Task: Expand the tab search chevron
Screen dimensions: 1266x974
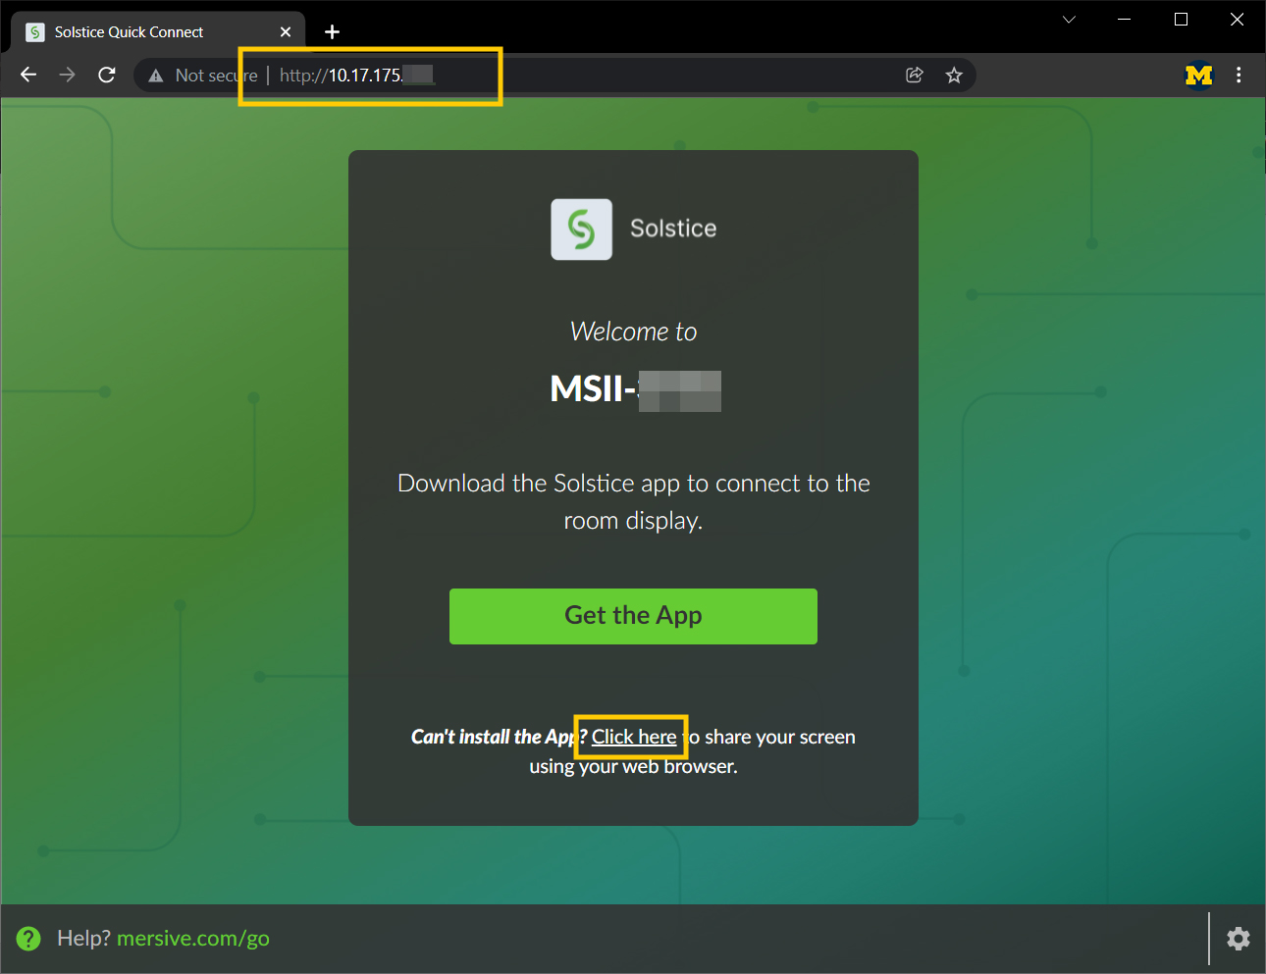Action: click(x=1069, y=20)
